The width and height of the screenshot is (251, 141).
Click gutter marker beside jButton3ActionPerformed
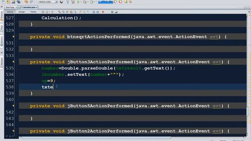click(14, 62)
